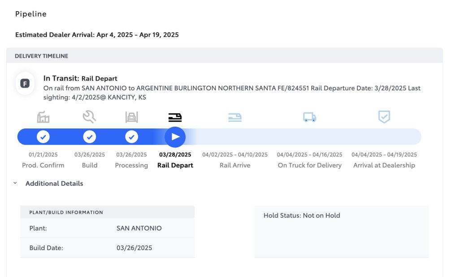
Task: Click the Hold Status: Not on Hold text
Action: [302, 216]
